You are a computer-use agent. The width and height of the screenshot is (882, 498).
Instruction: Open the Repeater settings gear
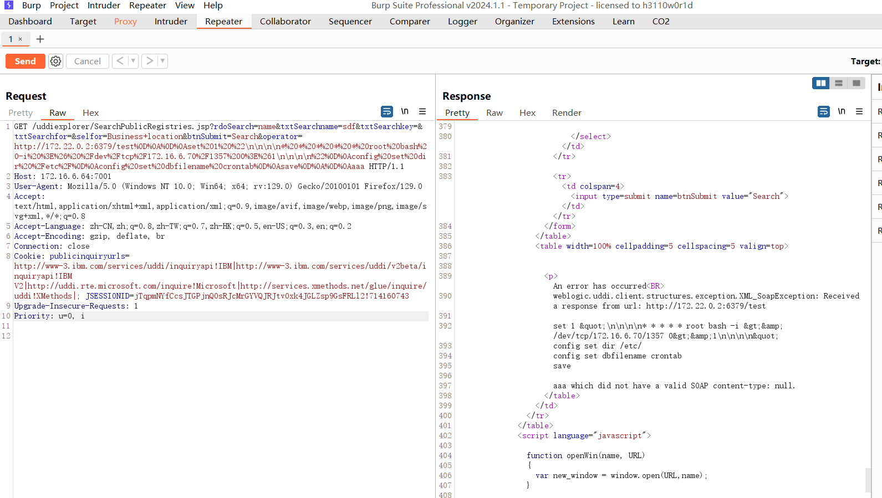tap(55, 61)
